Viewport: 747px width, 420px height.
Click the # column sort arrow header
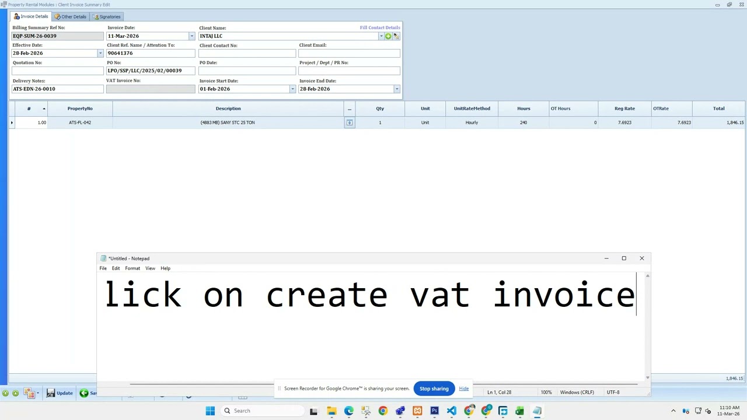point(44,108)
